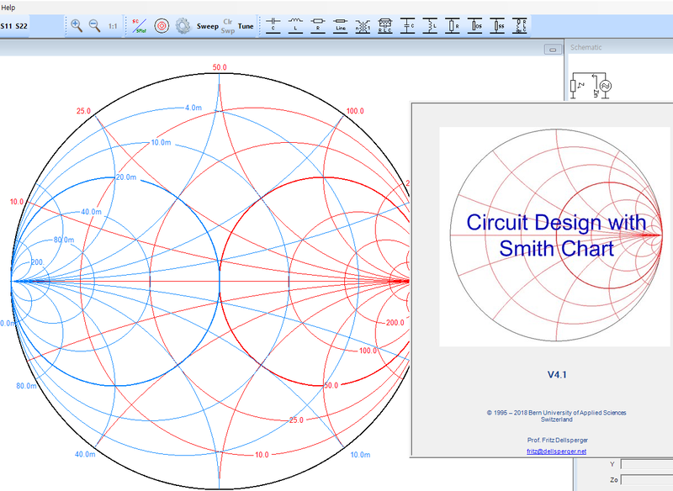Click the red 25.0 label in the chart's lower half
The width and height of the screenshot is (673, 491).
296,420
